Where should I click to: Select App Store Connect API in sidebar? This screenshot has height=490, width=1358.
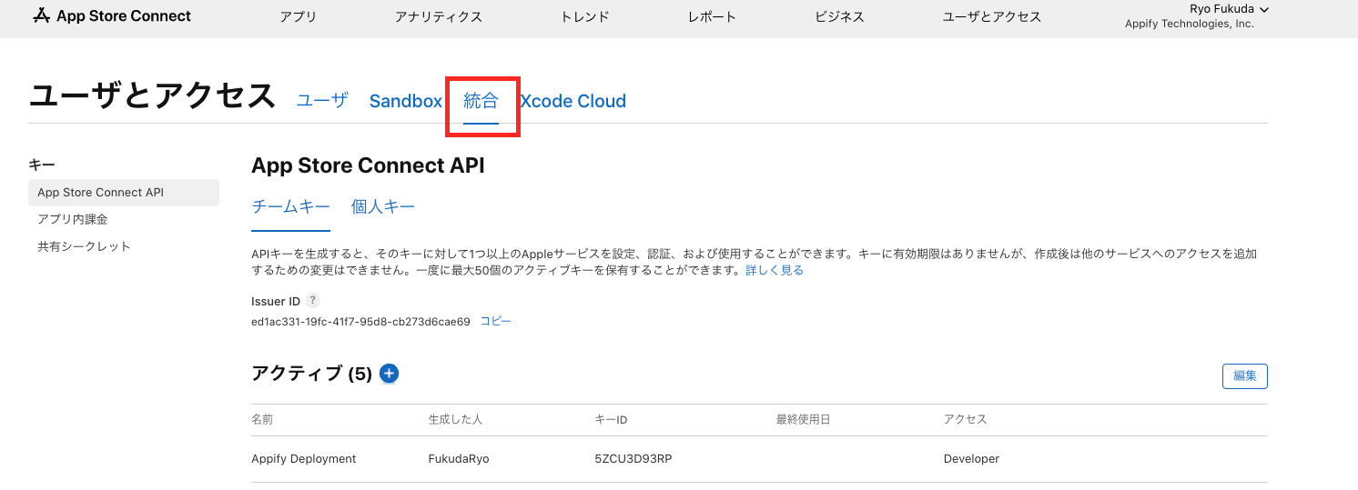coord(124,193)
